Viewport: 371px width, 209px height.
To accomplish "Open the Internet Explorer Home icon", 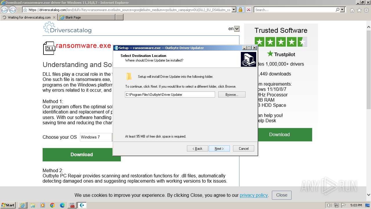I will pos(352,10).
